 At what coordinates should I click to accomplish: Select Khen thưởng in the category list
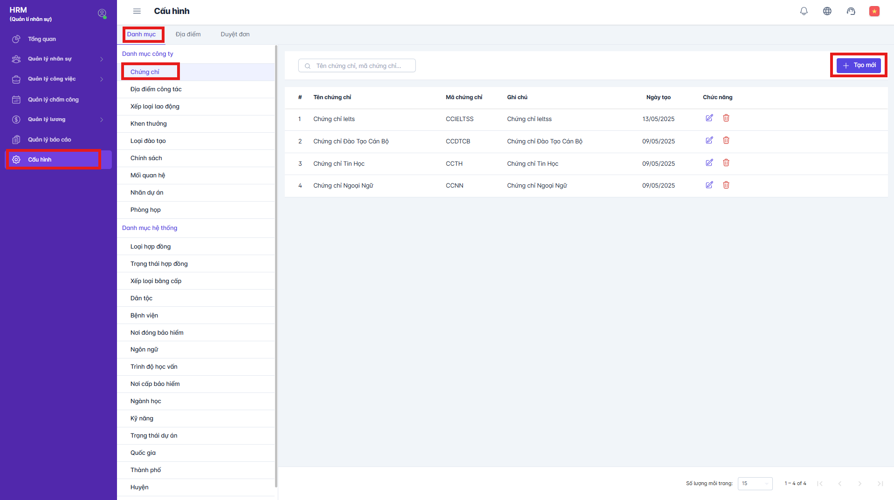(x=149, y=124)
